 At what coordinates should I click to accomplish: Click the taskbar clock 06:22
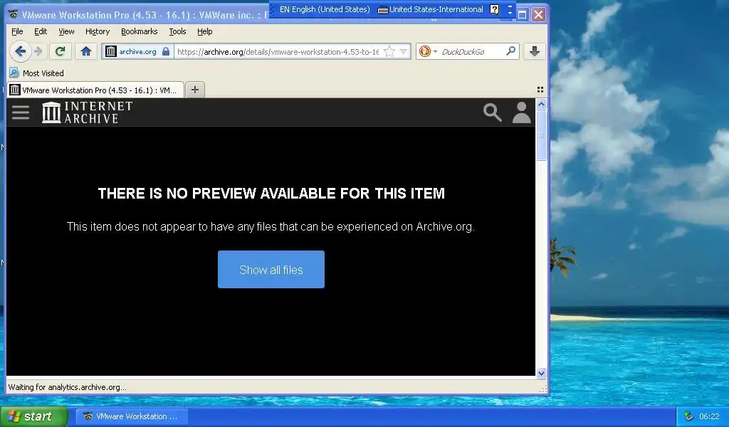click(709, 416)
